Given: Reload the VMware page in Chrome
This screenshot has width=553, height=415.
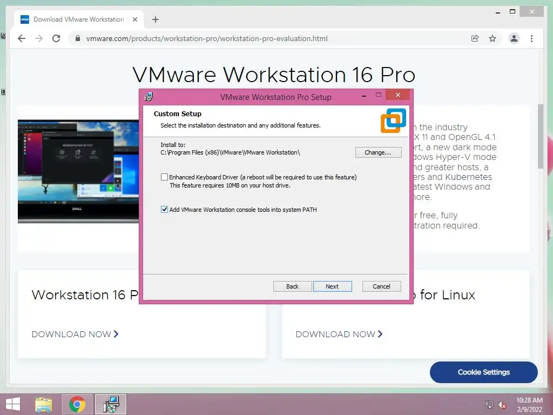Looking at the screenshot, I should click(56, 38).
